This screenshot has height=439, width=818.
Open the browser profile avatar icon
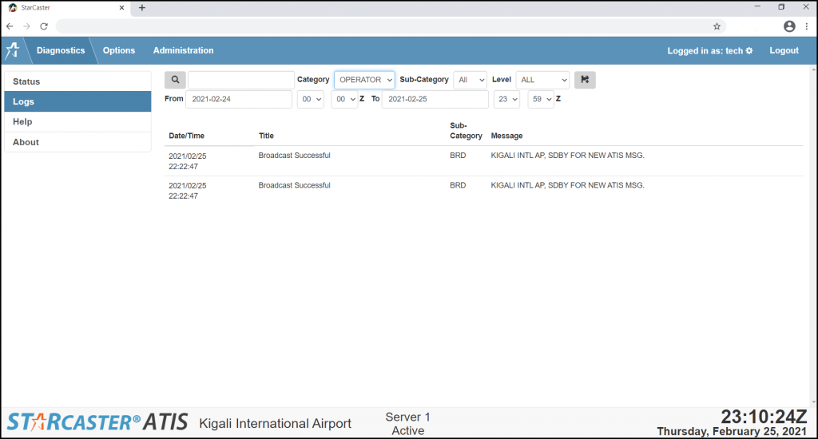tap(789, 26)
